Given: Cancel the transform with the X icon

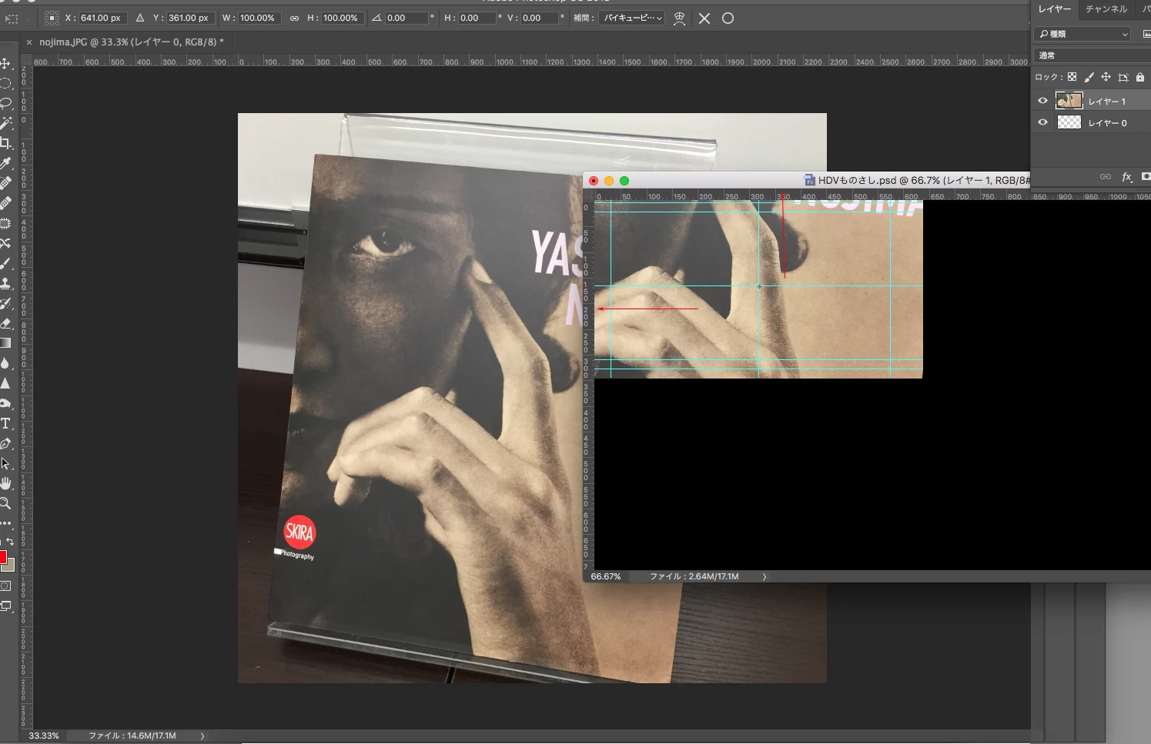Looking at the screenshot, I should coord(704,18).
